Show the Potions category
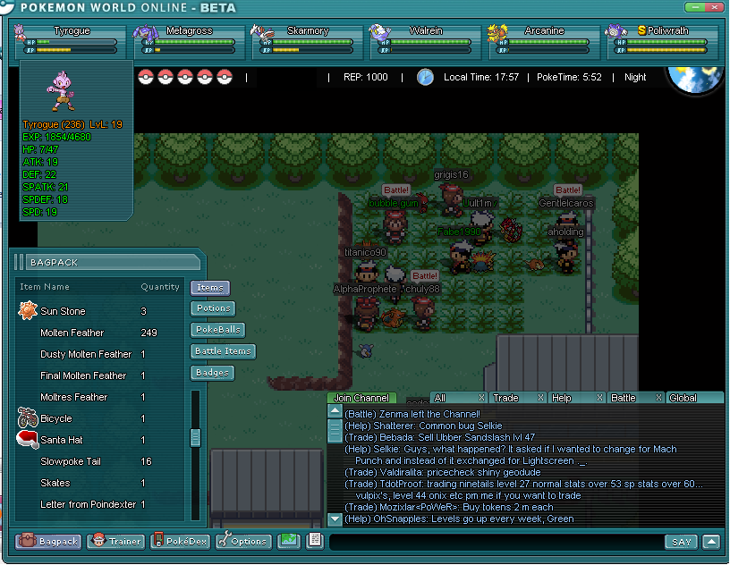This screenshot has height=565, width=730. 213,308
